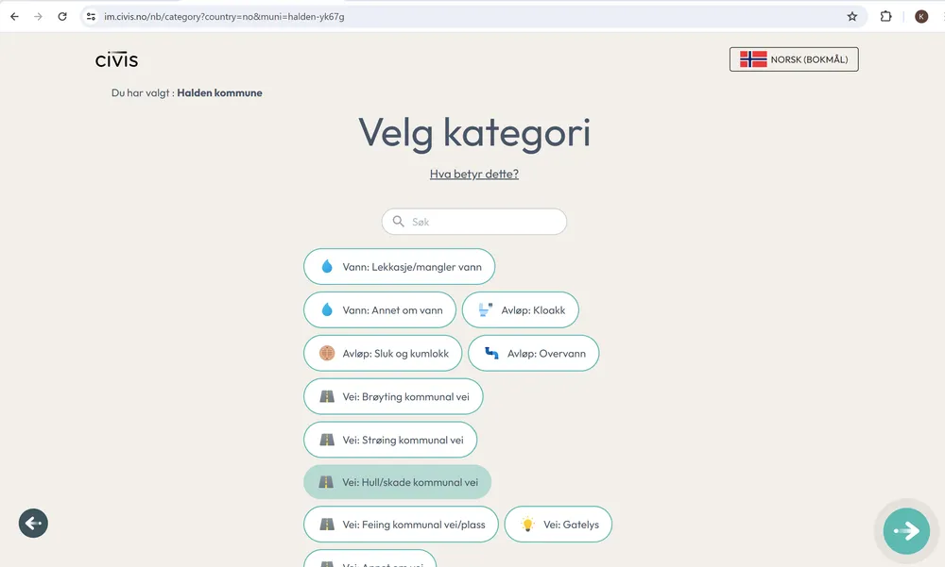
Task: Click the Søk search field
Action: coord(474,222)
